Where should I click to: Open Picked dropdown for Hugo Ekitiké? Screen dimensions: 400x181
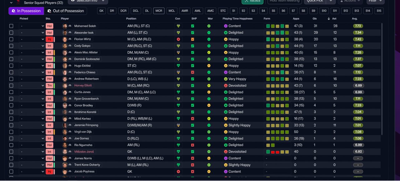pos(32,66)
